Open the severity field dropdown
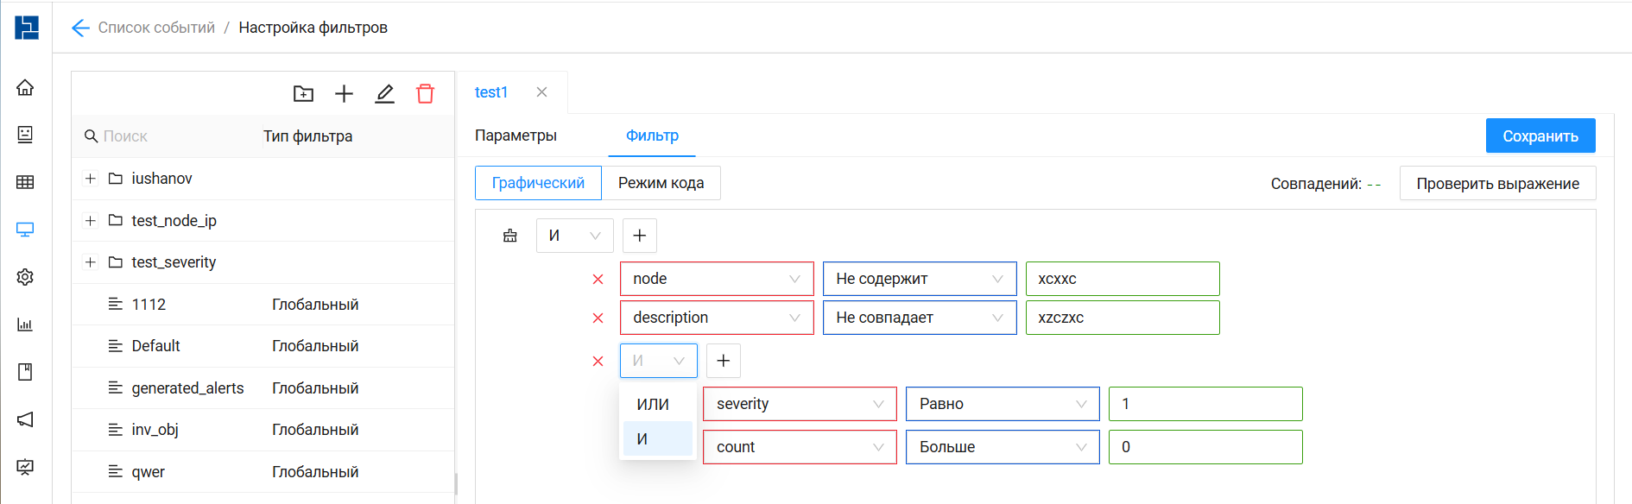The height and width of the screenshot is (504, 1632). (800, 404)
